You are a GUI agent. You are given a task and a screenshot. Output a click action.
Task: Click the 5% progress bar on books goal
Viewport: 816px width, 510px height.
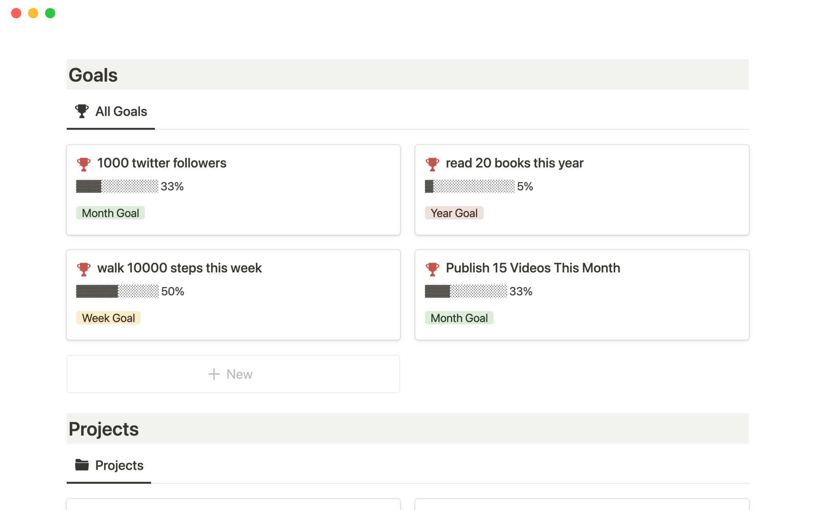pyautogui.click(x=470, y=186)
